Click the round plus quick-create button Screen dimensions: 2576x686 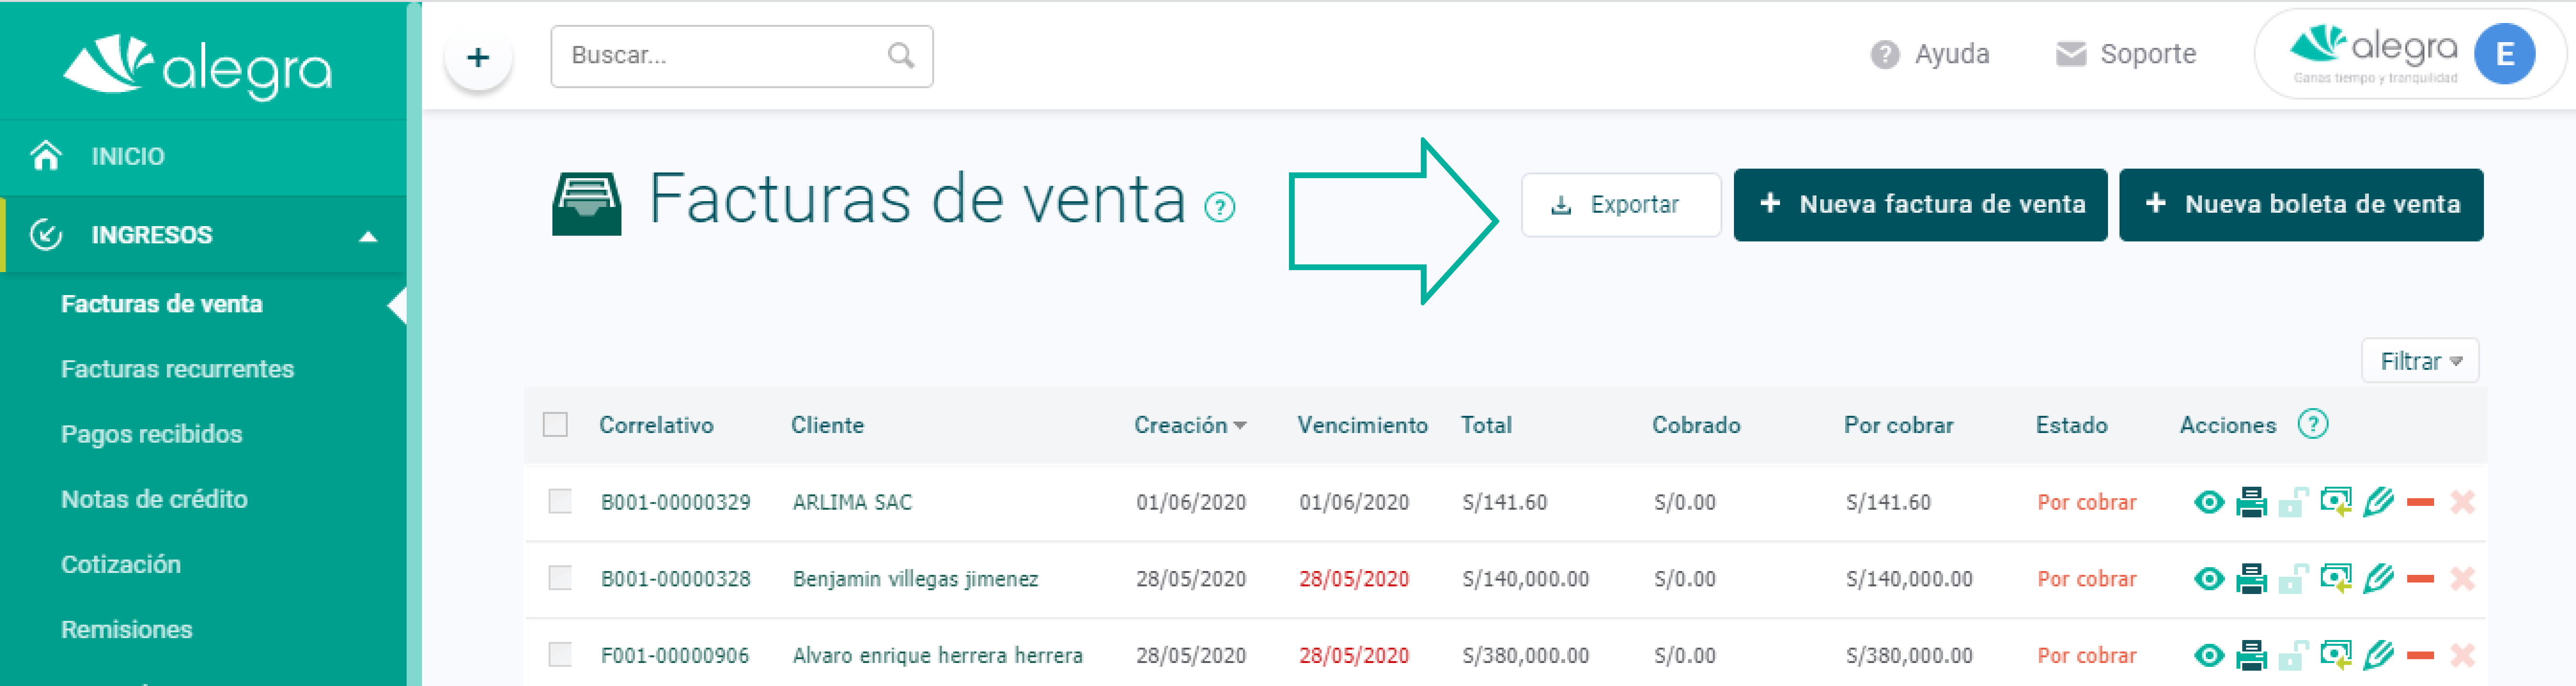(478, 57)
